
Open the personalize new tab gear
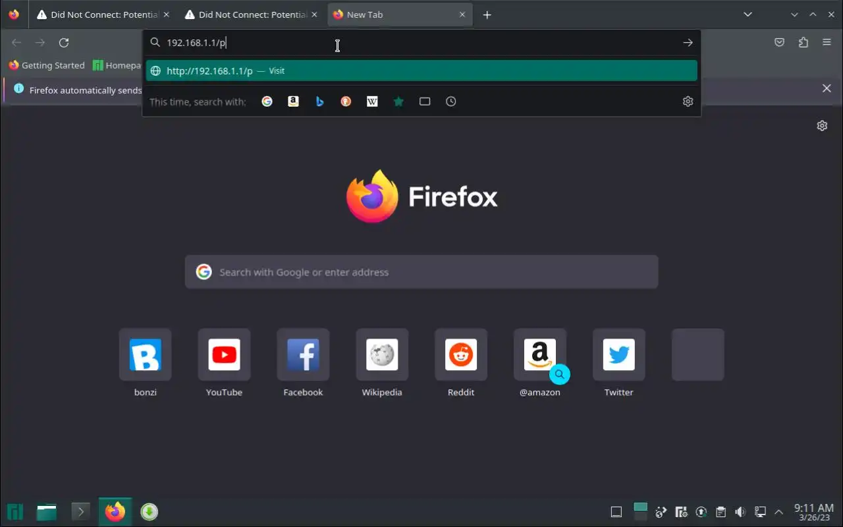click(822, 126)
